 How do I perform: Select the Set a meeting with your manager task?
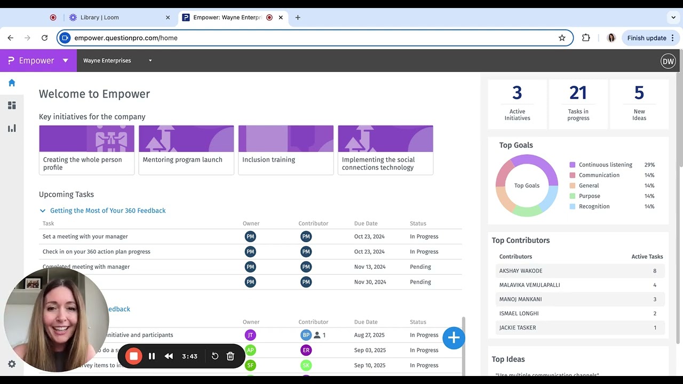85,236
